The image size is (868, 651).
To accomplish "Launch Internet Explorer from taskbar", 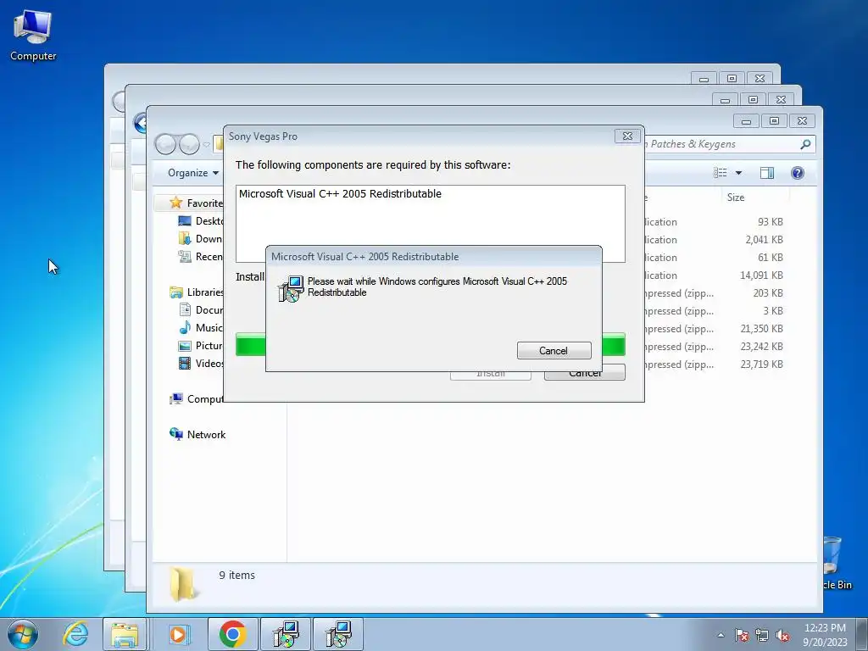I will (x=75, y=634).
